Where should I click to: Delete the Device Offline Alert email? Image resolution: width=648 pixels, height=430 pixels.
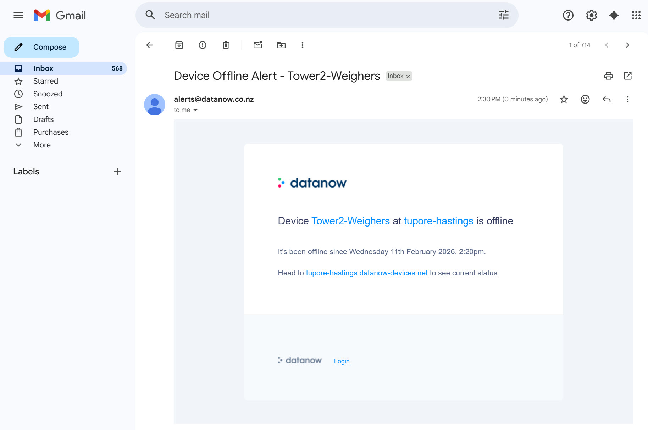(226, 45)
